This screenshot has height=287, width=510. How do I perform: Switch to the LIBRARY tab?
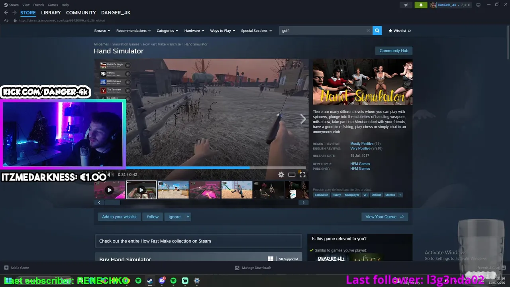(x=51, y=13)
